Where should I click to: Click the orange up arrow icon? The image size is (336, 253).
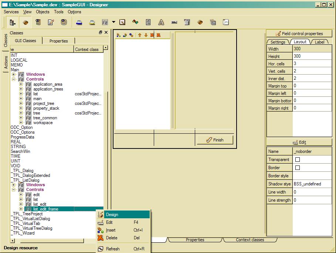(x=140, y=35)
